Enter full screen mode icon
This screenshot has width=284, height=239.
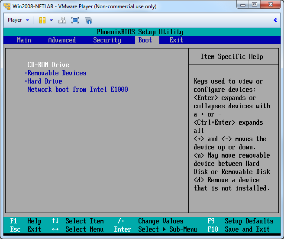[x=75, y=20]
